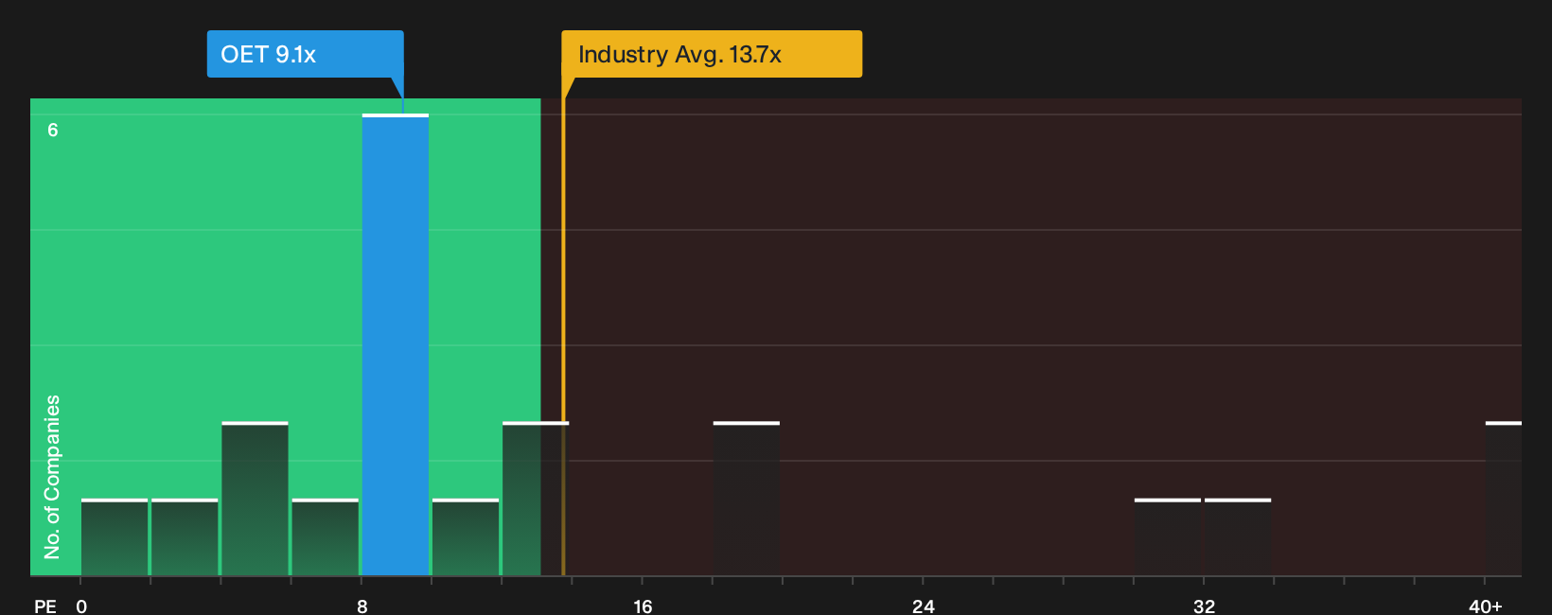Click the Industry Avg. 13.7x label
The width and height of the screenshot is (1552, 615).
(712, 54)
